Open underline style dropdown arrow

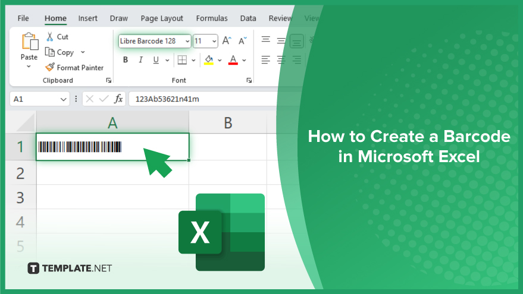(x=167, y=60)
